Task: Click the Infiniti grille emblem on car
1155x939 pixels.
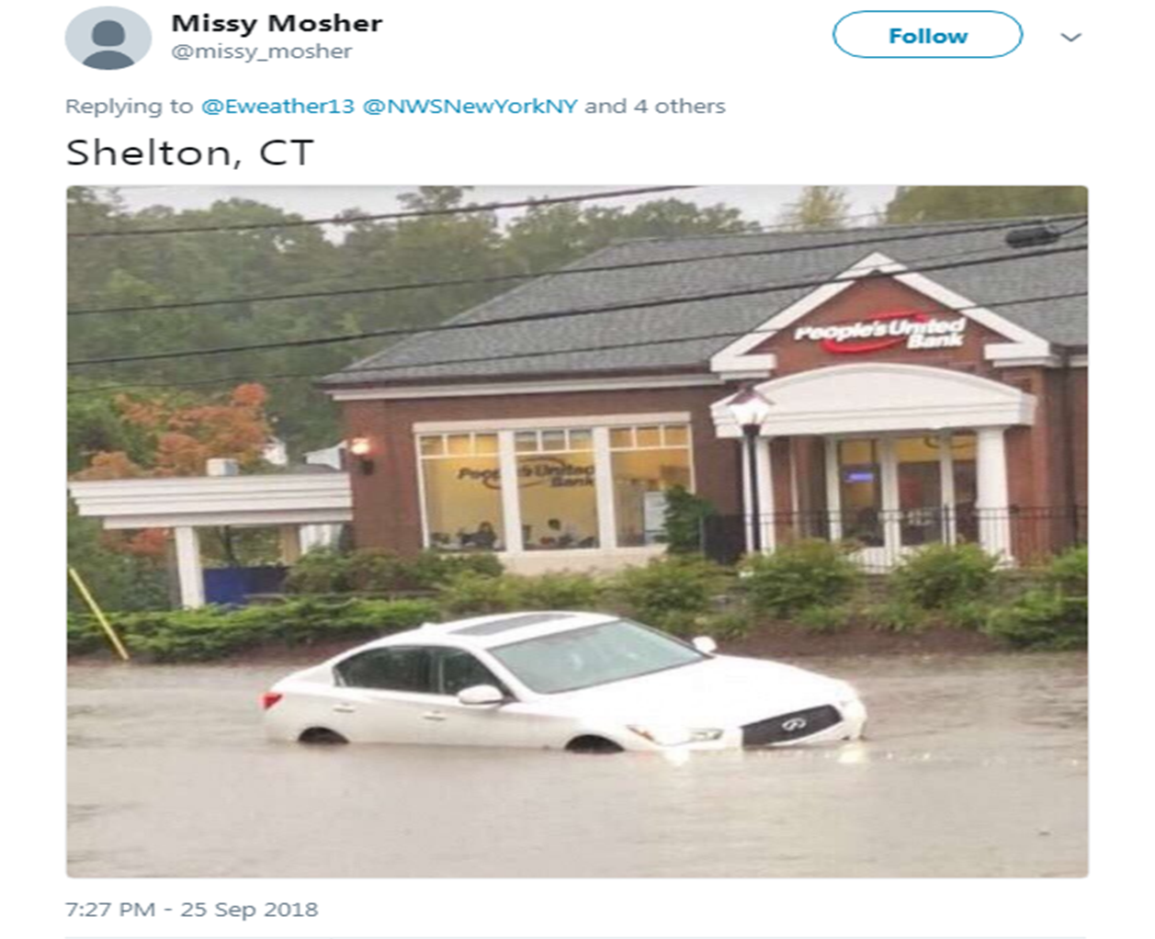Action: [794, 725]
